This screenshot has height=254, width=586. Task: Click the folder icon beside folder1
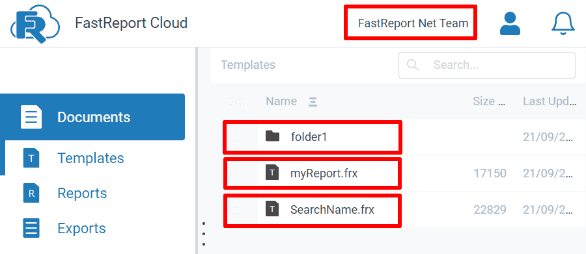pos(272,136)
